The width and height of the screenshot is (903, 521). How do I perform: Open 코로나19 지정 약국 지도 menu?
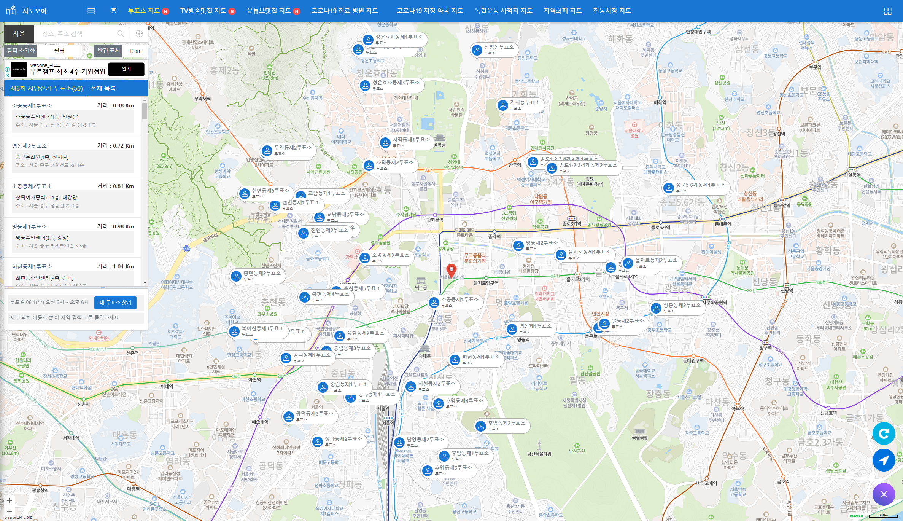pyautogui.click(x=430, y=11)
